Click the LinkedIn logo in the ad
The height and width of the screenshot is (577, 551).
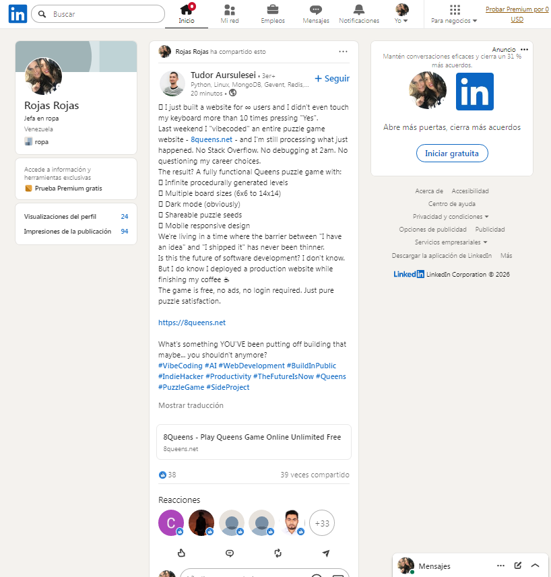475,92
